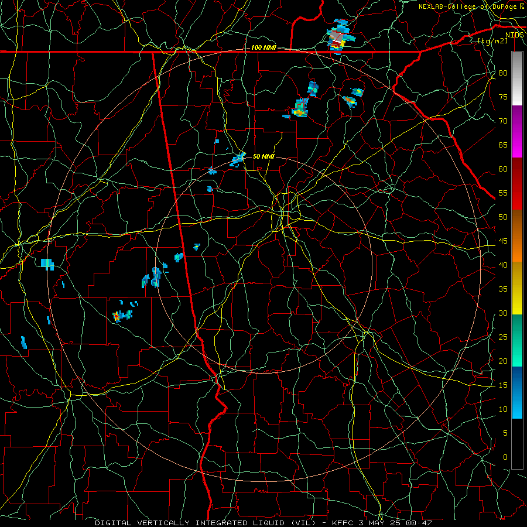Click the 30 value on the VIL scale

503,313
